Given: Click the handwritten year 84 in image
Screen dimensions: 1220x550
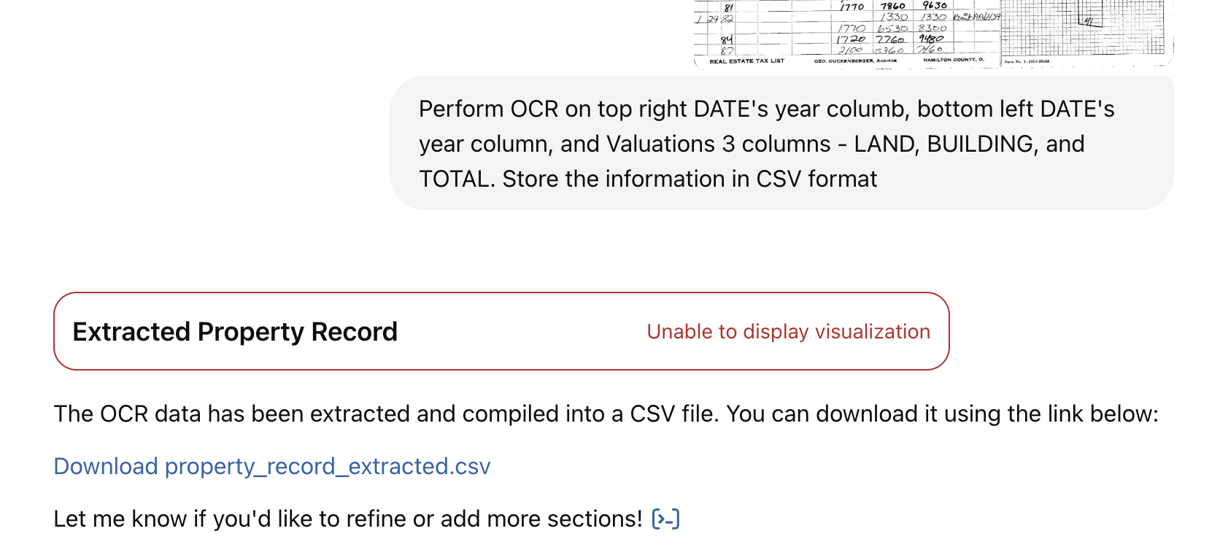Looking at the screenshot, I should [726, 39].
